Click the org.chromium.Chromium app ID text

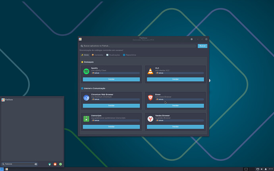pos(101,97)
